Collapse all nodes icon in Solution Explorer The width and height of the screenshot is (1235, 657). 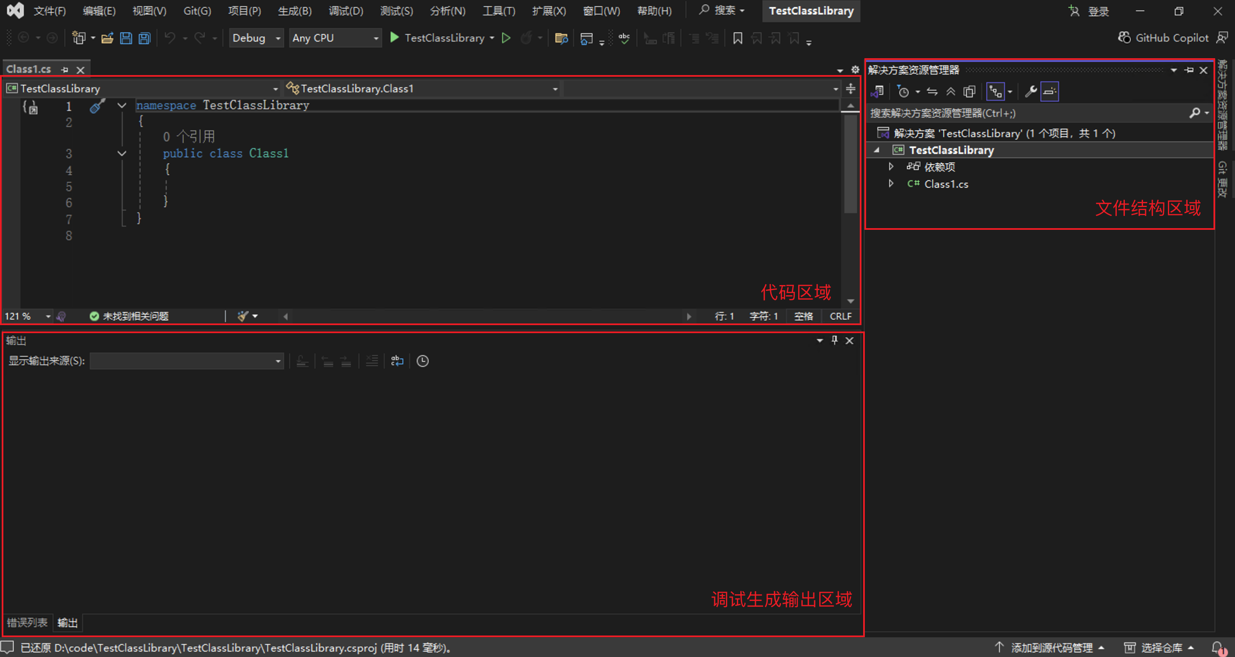click(x=951, y=91)
